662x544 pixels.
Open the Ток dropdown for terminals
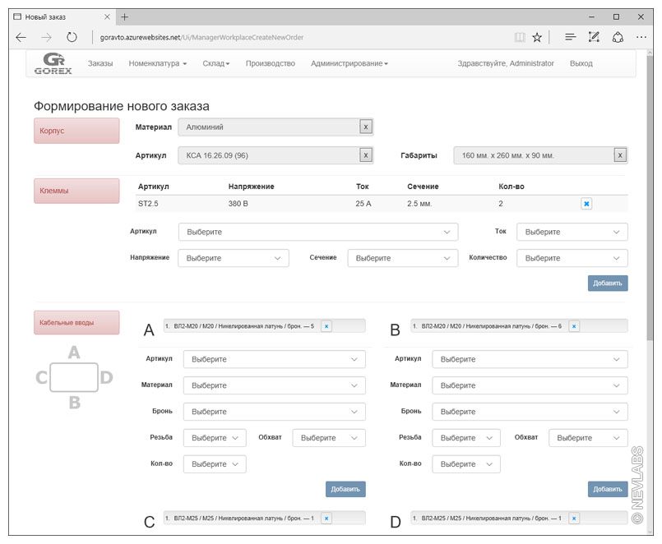click(572, 232)
